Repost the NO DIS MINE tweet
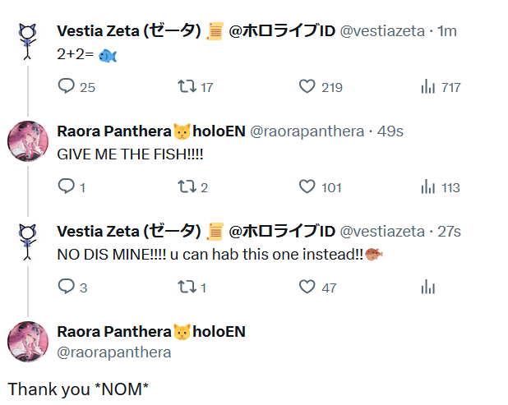Screen dimensions: 508x405 click(x=187, y=287)
